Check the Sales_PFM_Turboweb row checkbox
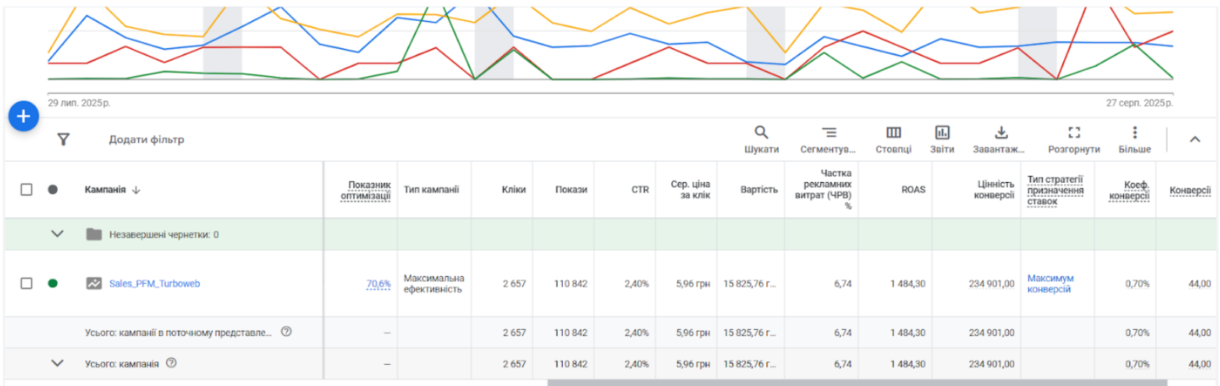This screenshot has width=1220, height=386. pyautogui.click(x=27, y=283)
